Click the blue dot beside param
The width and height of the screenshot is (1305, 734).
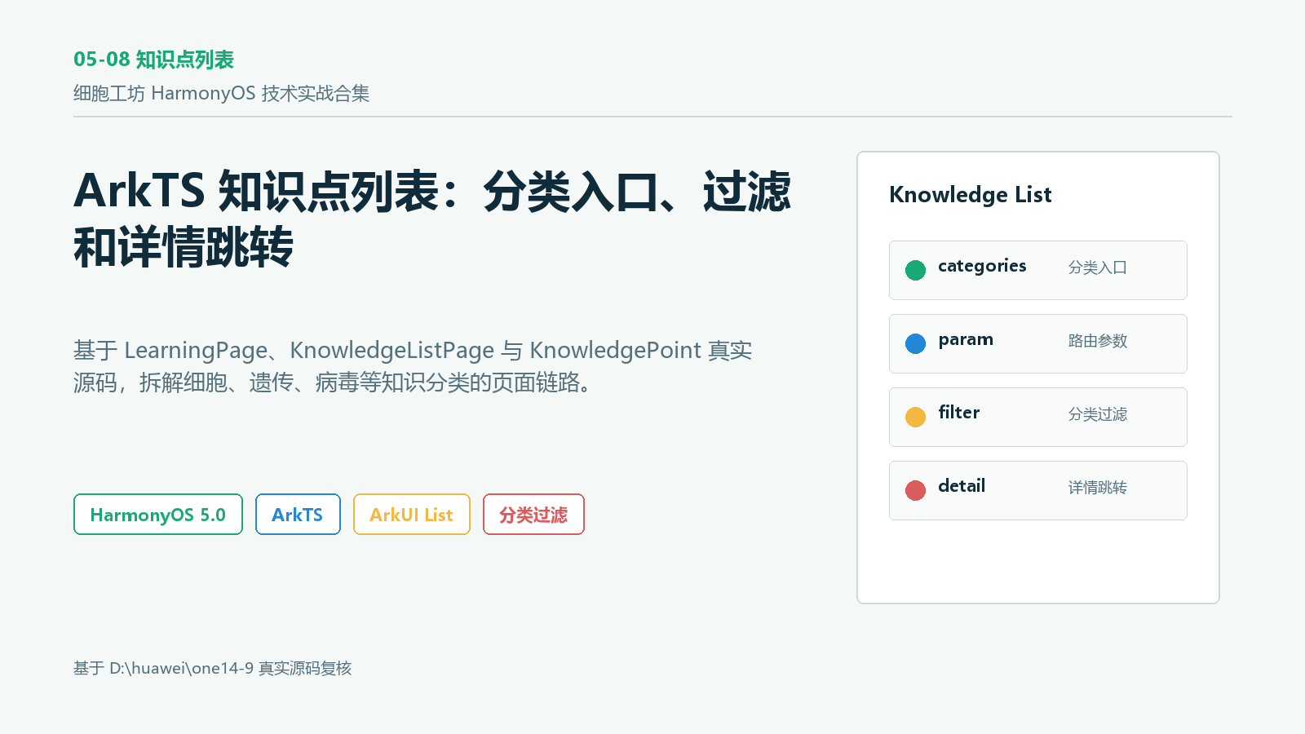[x=915, y=343]
